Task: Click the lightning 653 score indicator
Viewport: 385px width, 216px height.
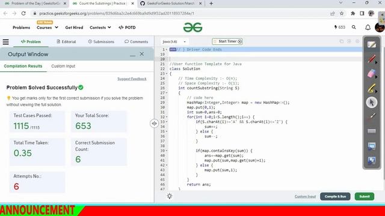Action: pos(339,27)
